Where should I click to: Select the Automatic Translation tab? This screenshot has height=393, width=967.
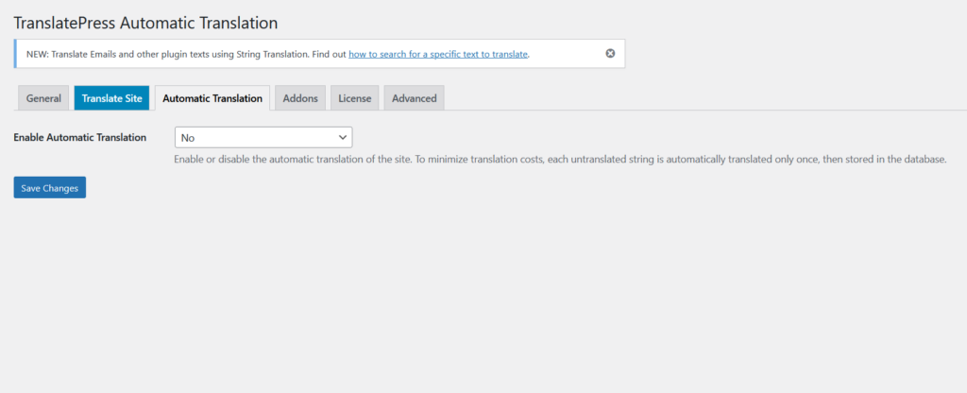[212, 98]
